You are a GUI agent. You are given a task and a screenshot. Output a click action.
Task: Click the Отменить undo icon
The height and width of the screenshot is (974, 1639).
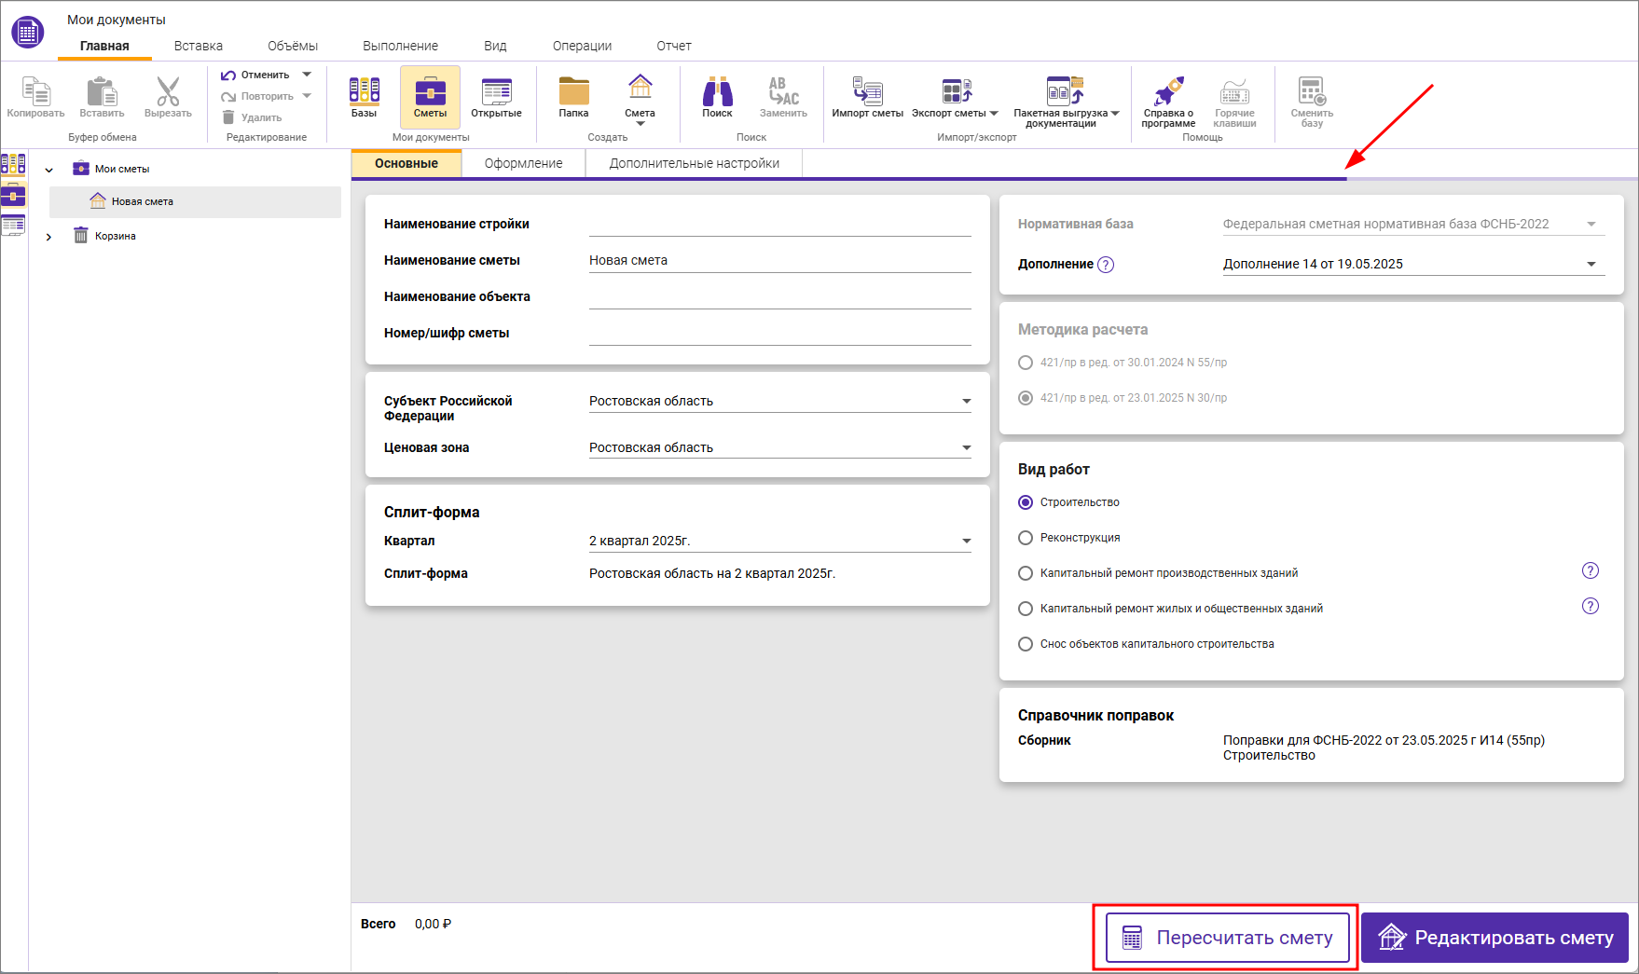(x=228, y=75)
